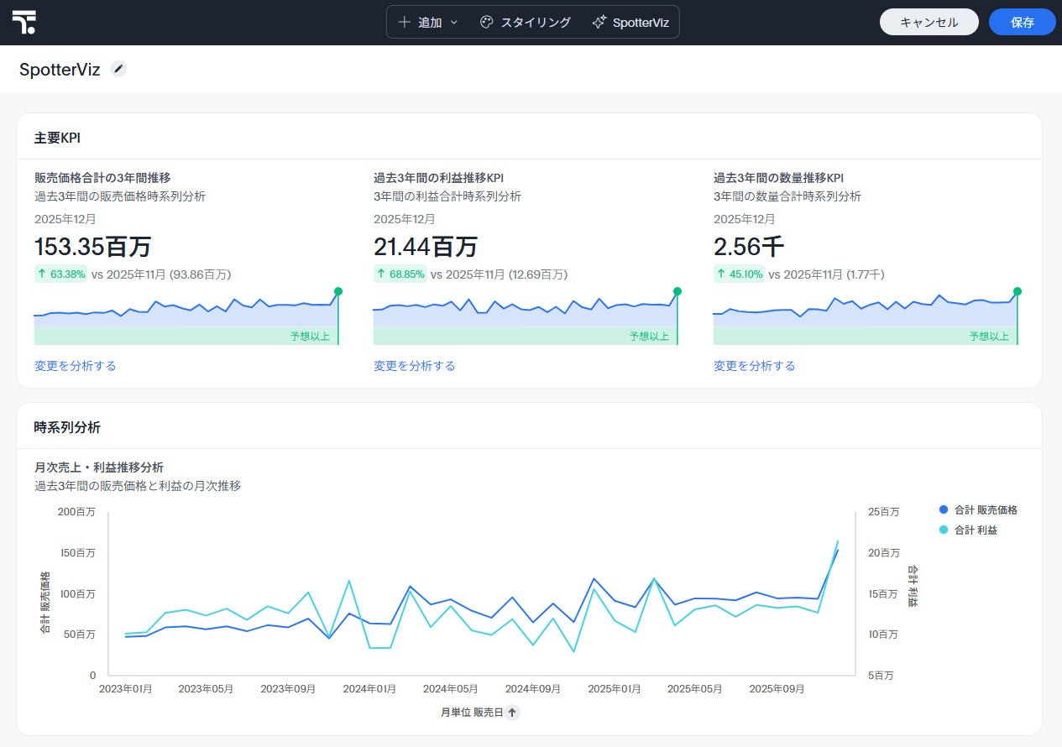Click the palette icon for スタイリング
Screen dimensions: 1062x747
[x=486, y=23]
